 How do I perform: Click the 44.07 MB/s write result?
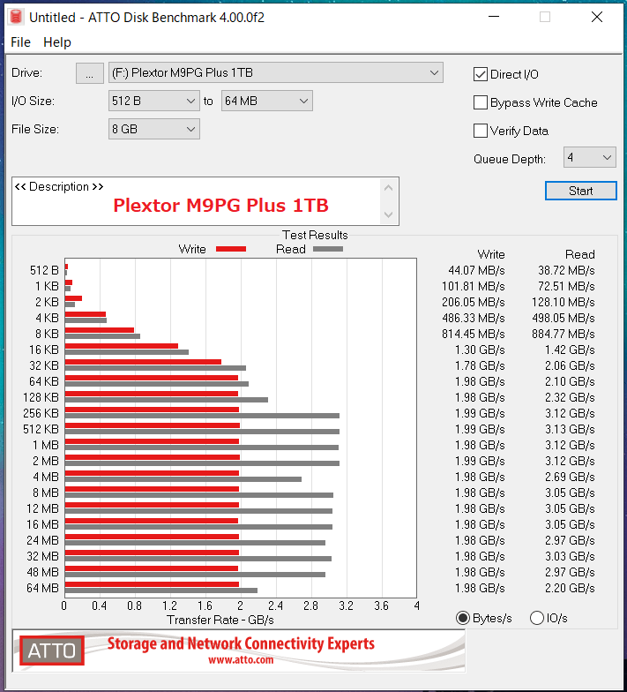pyautogui.click(x=476, y=270)
